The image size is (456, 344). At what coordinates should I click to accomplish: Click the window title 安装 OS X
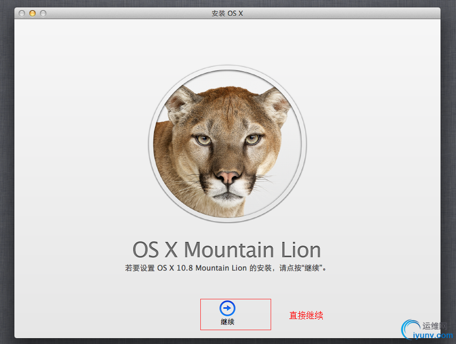tap(227, 13)
